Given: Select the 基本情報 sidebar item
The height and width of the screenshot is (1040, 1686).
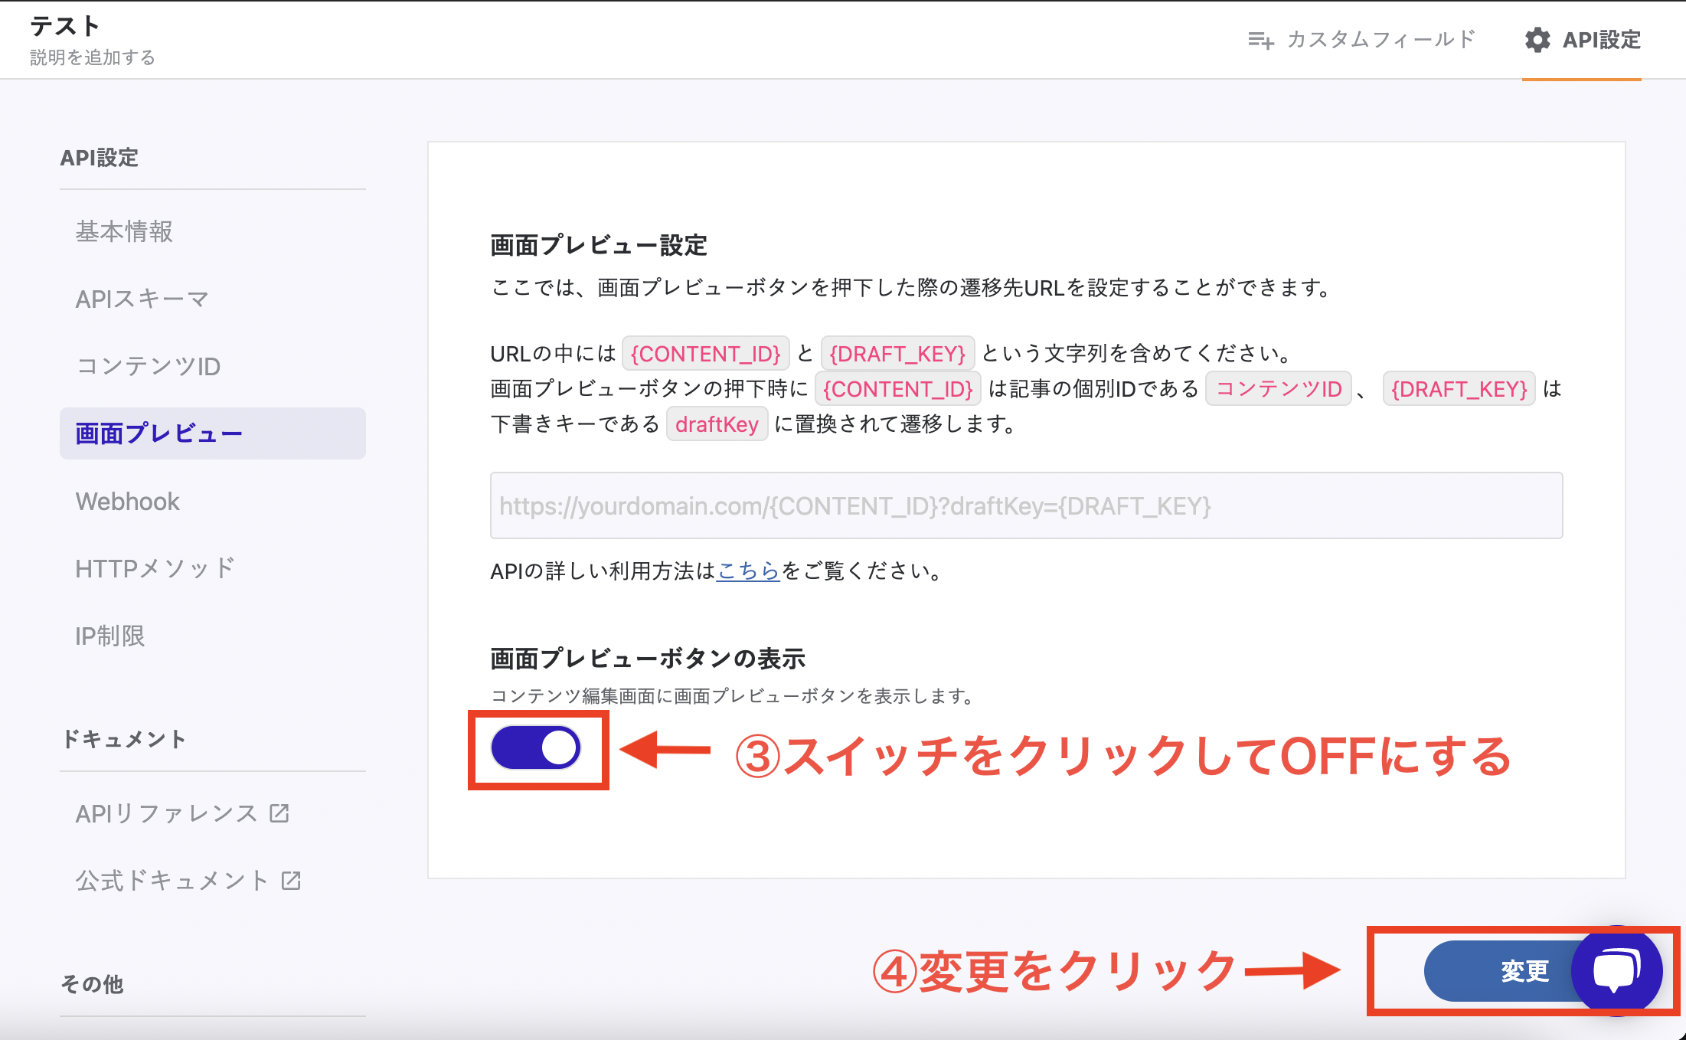Looking at the screenshot, I should tap(124, 231).
